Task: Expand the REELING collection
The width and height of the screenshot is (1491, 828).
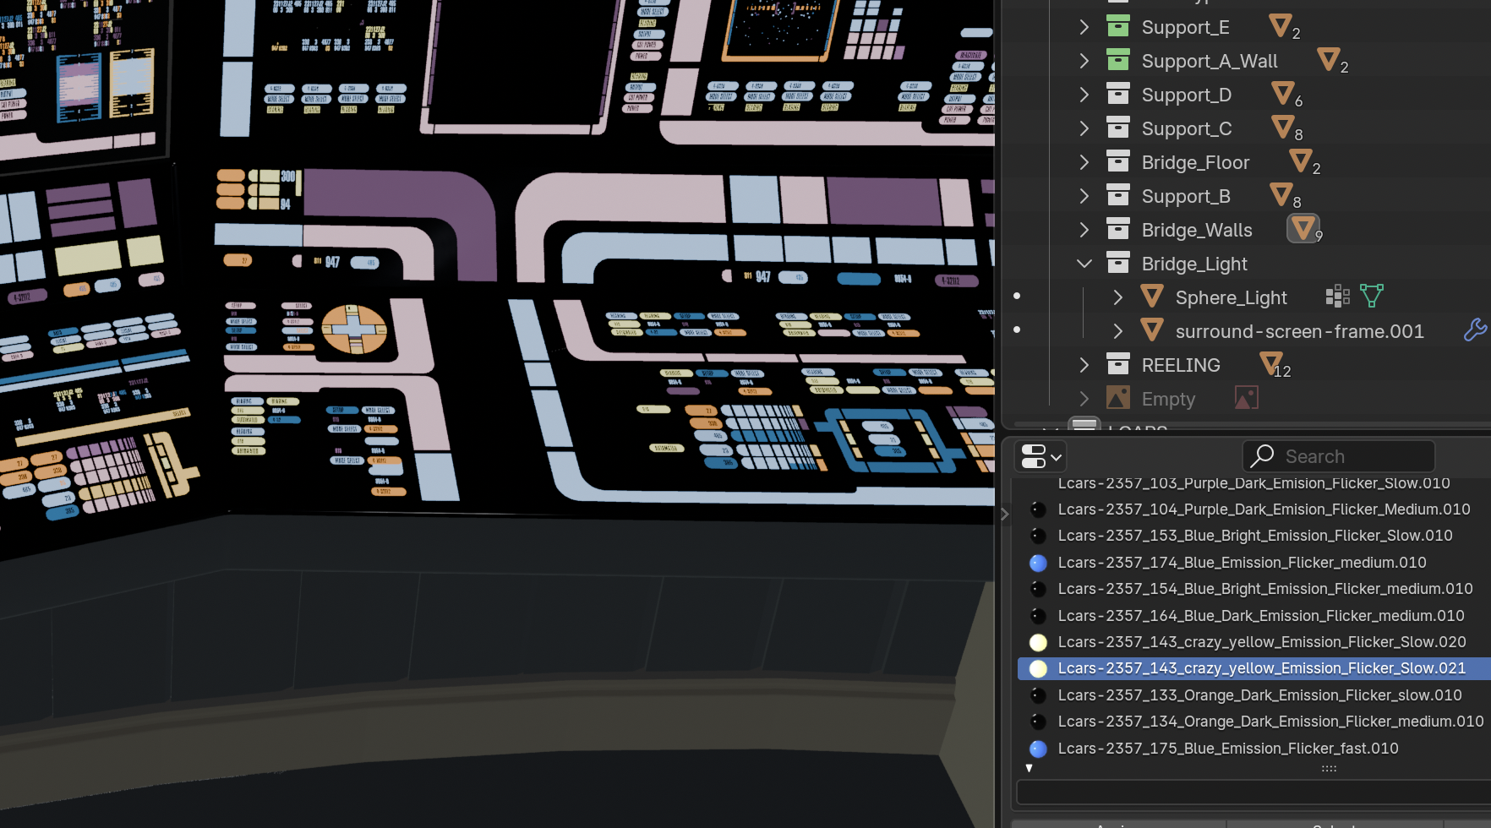Action: pyautogui.click(x=1084, y=365)
